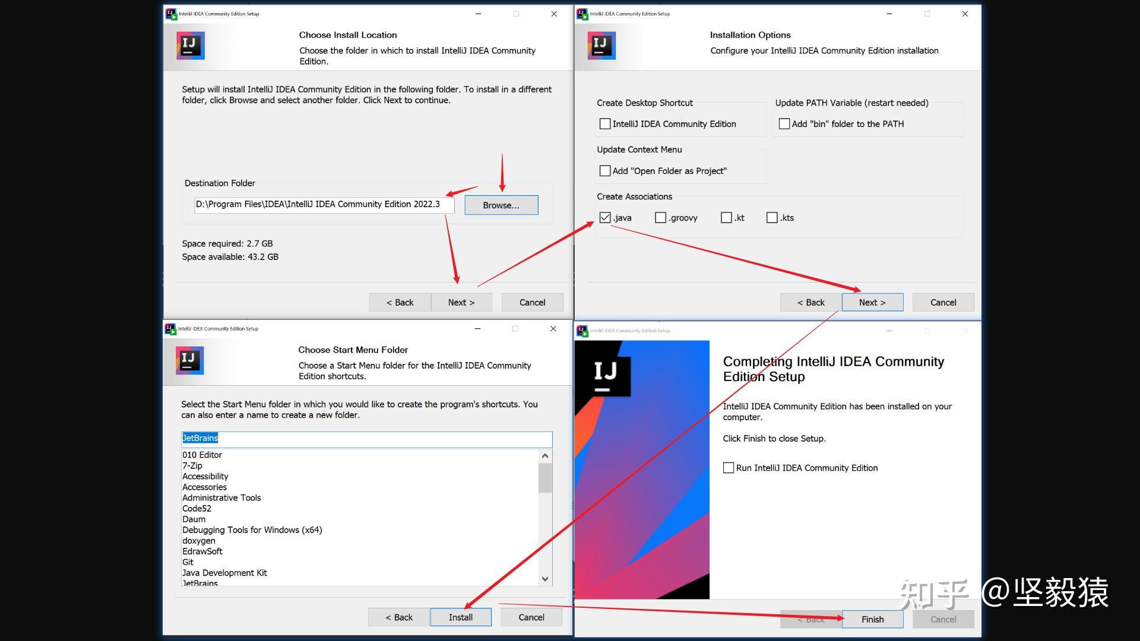The width and height of the screenshot is (1140, 641).
Task: Click title bar icon of Start Menu Folder window
Action: click(x=170, y=328)
